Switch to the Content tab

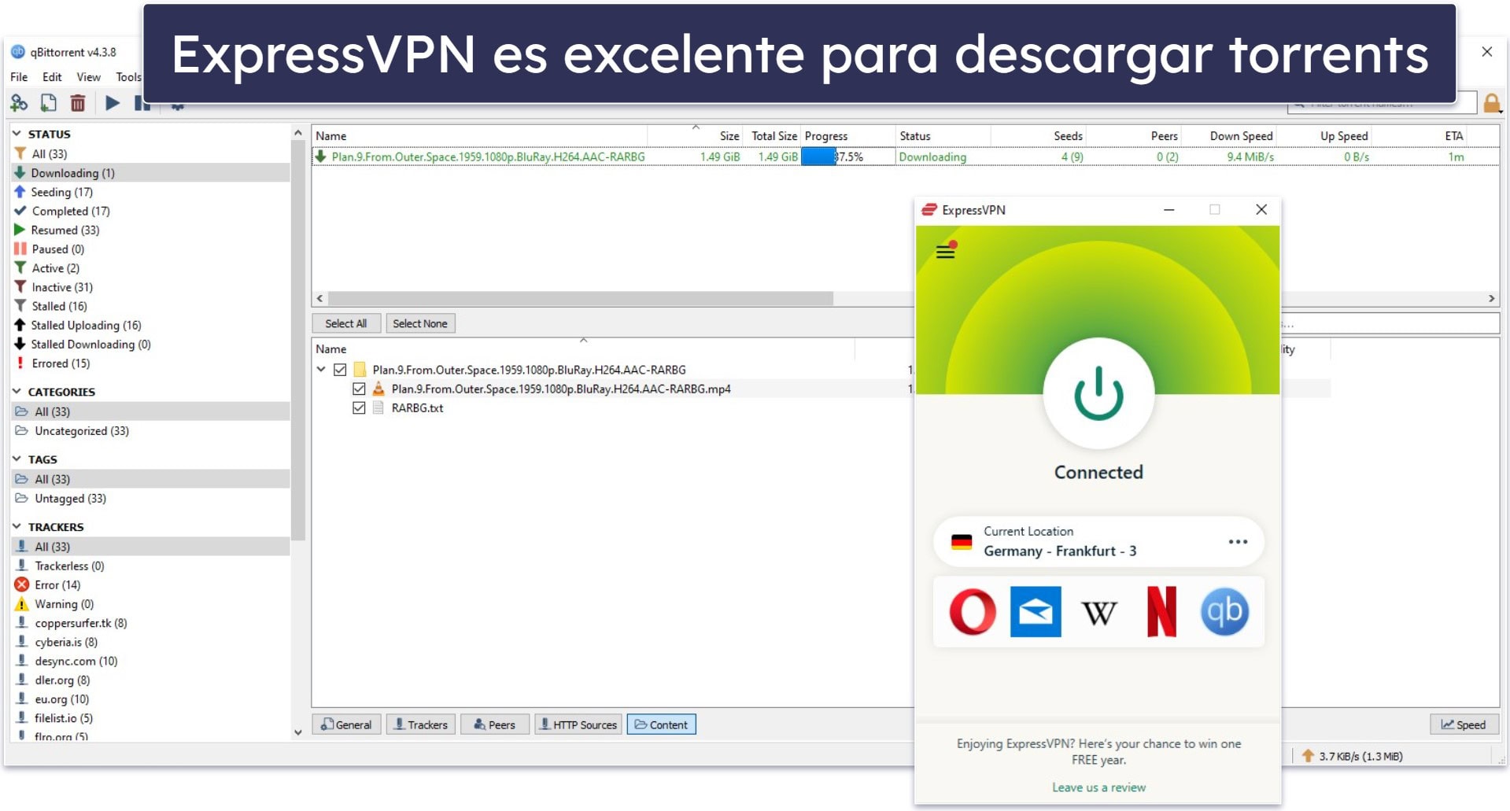pos(661,724)
